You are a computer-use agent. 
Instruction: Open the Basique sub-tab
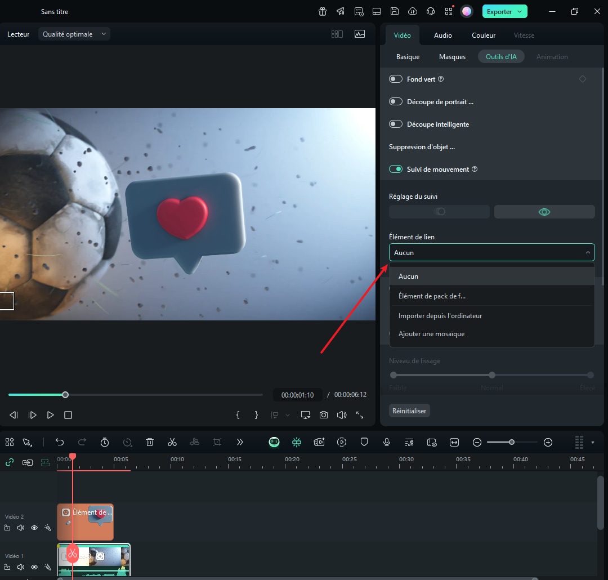point(408,57)
